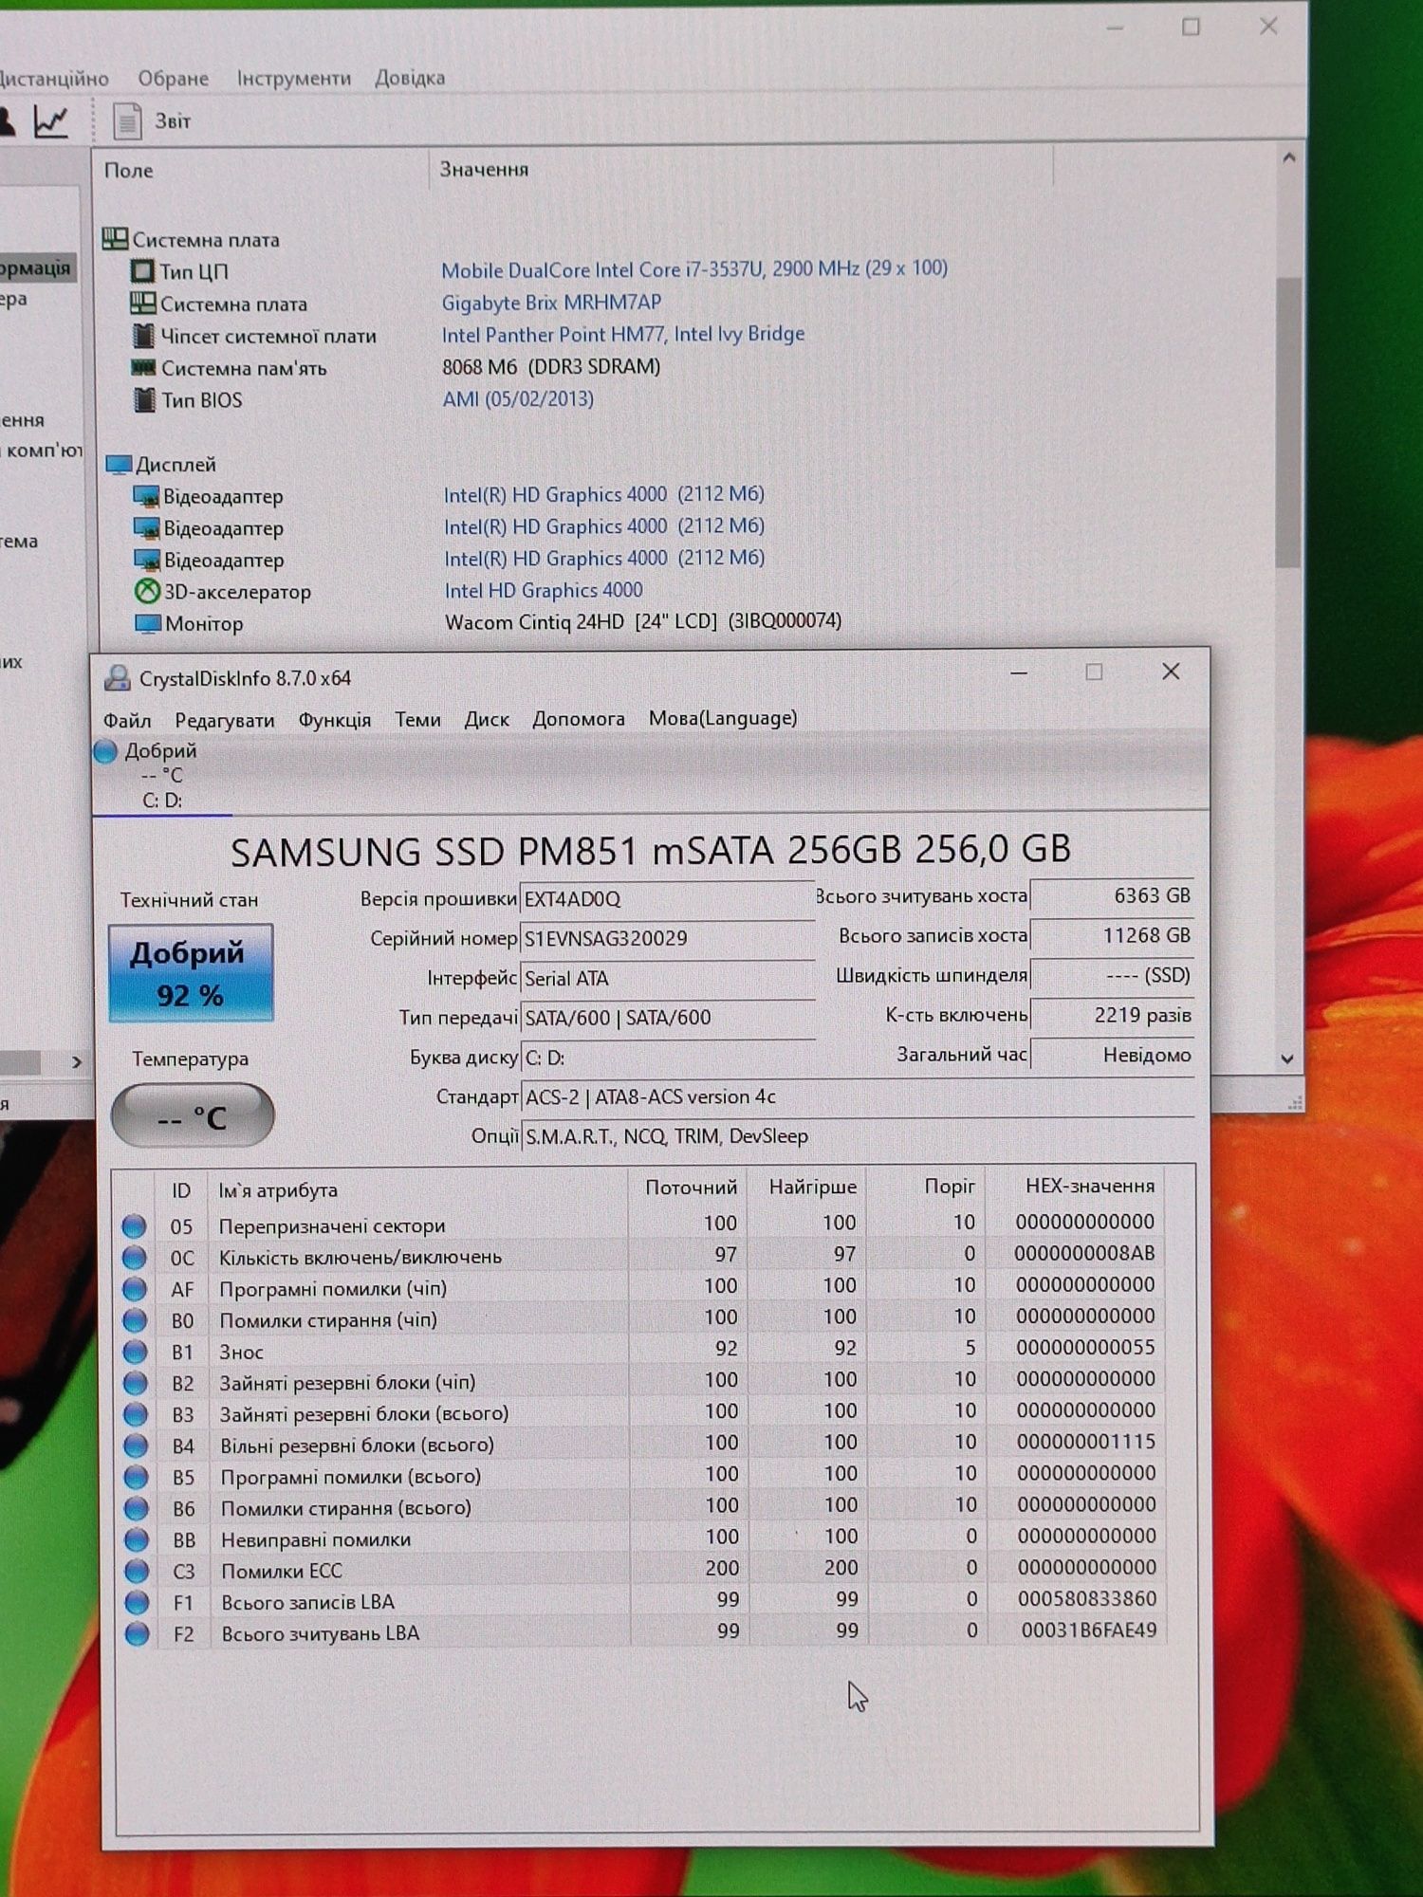Click the Звіт document icon in AIDA64 toolbar
The width and height of the screenshot is (1423, 1897).
(126, 121)
